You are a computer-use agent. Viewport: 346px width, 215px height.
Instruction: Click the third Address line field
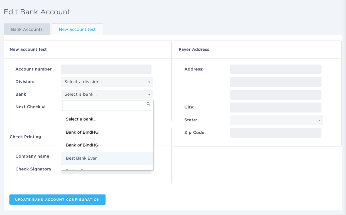[276, 95]
